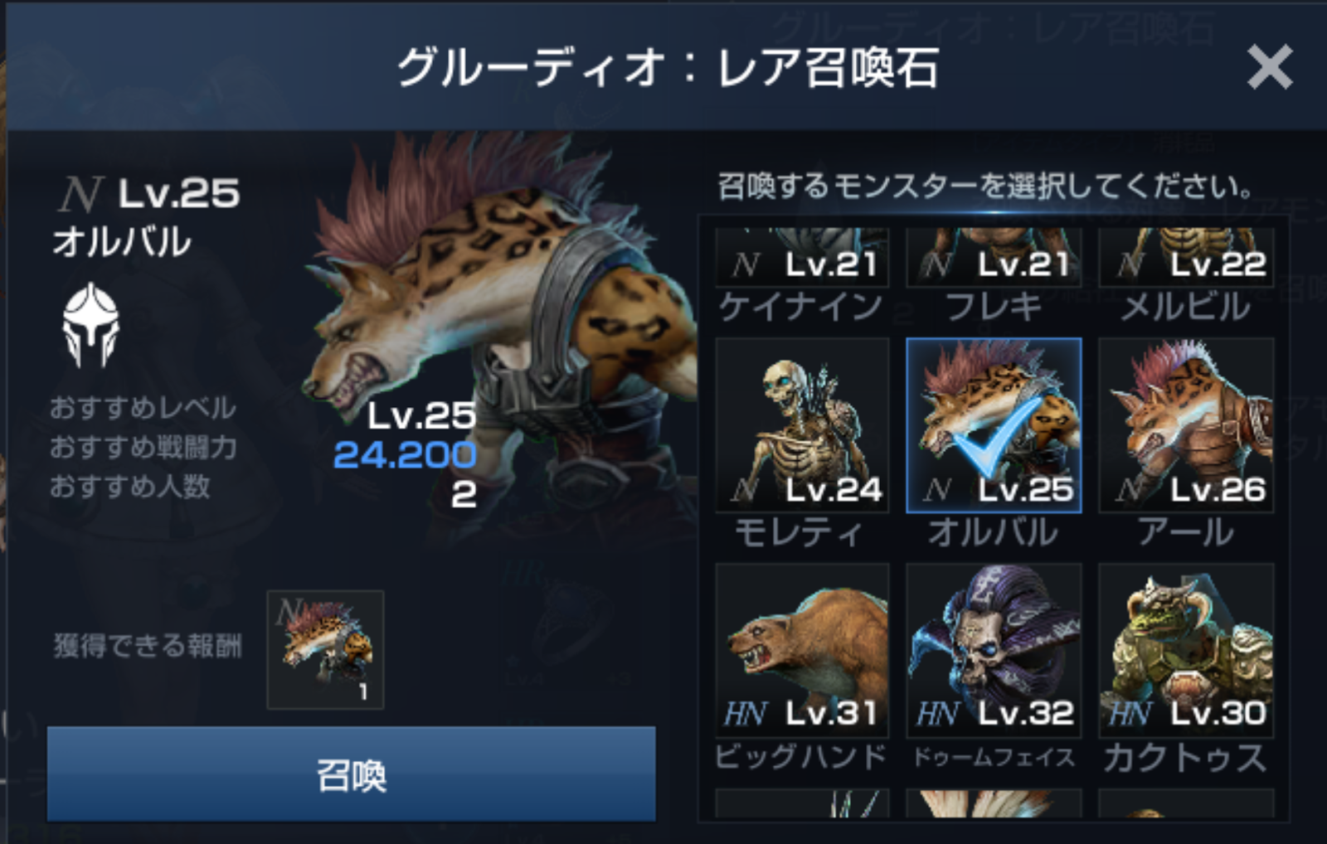The width and height of the screenshot is (1327, 844).
Task: Click the partially visible bottom-left monster tile
Action: pyautogui.click(x=802, y=803)
